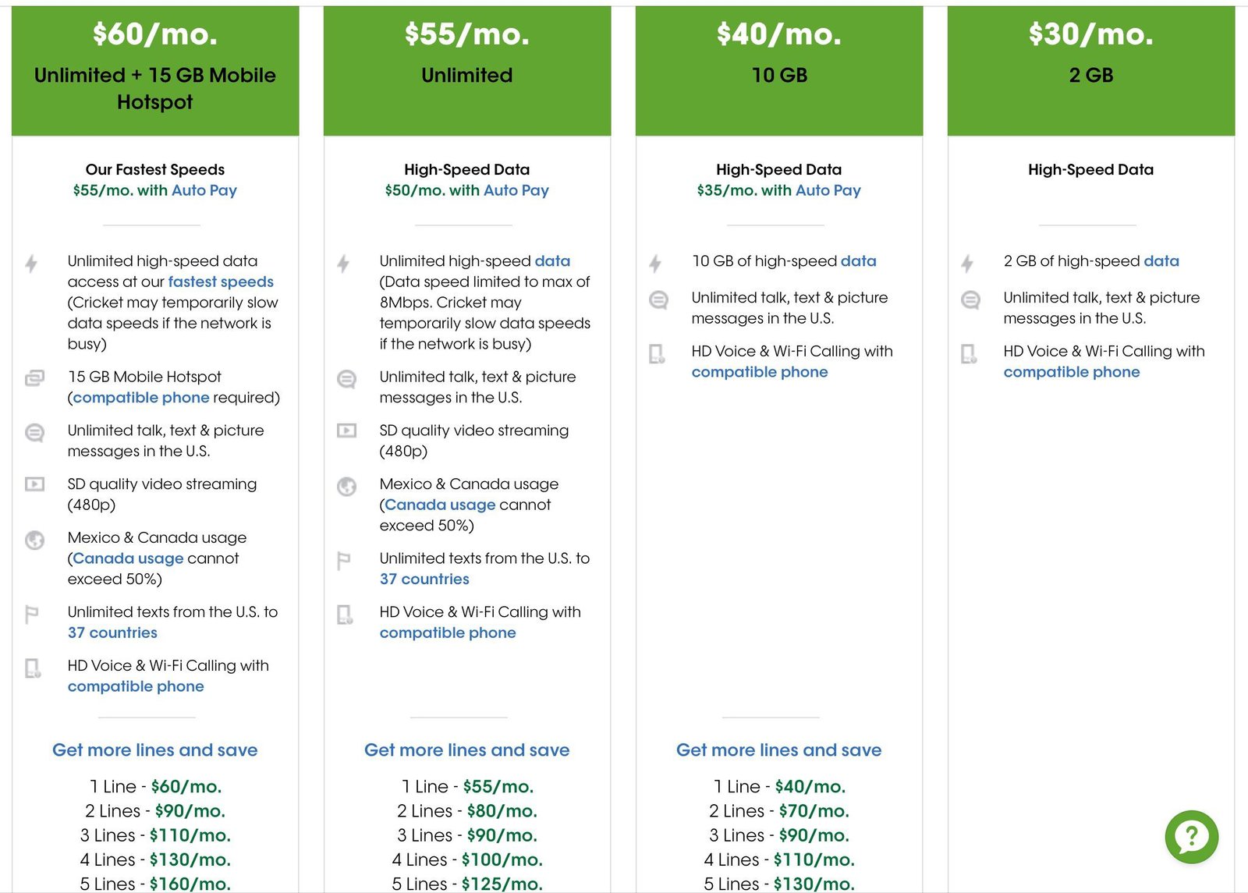
Task: Click phone icon in $55/mo. plan
Action: click(x=345, y=615)
